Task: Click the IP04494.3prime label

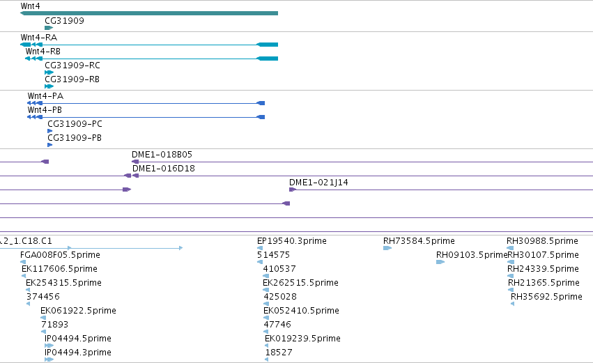Action: point(78,353)
